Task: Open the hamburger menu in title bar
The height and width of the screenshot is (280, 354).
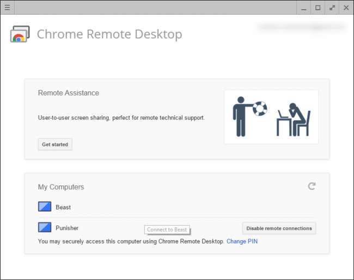Action: (x=7, y=8)
